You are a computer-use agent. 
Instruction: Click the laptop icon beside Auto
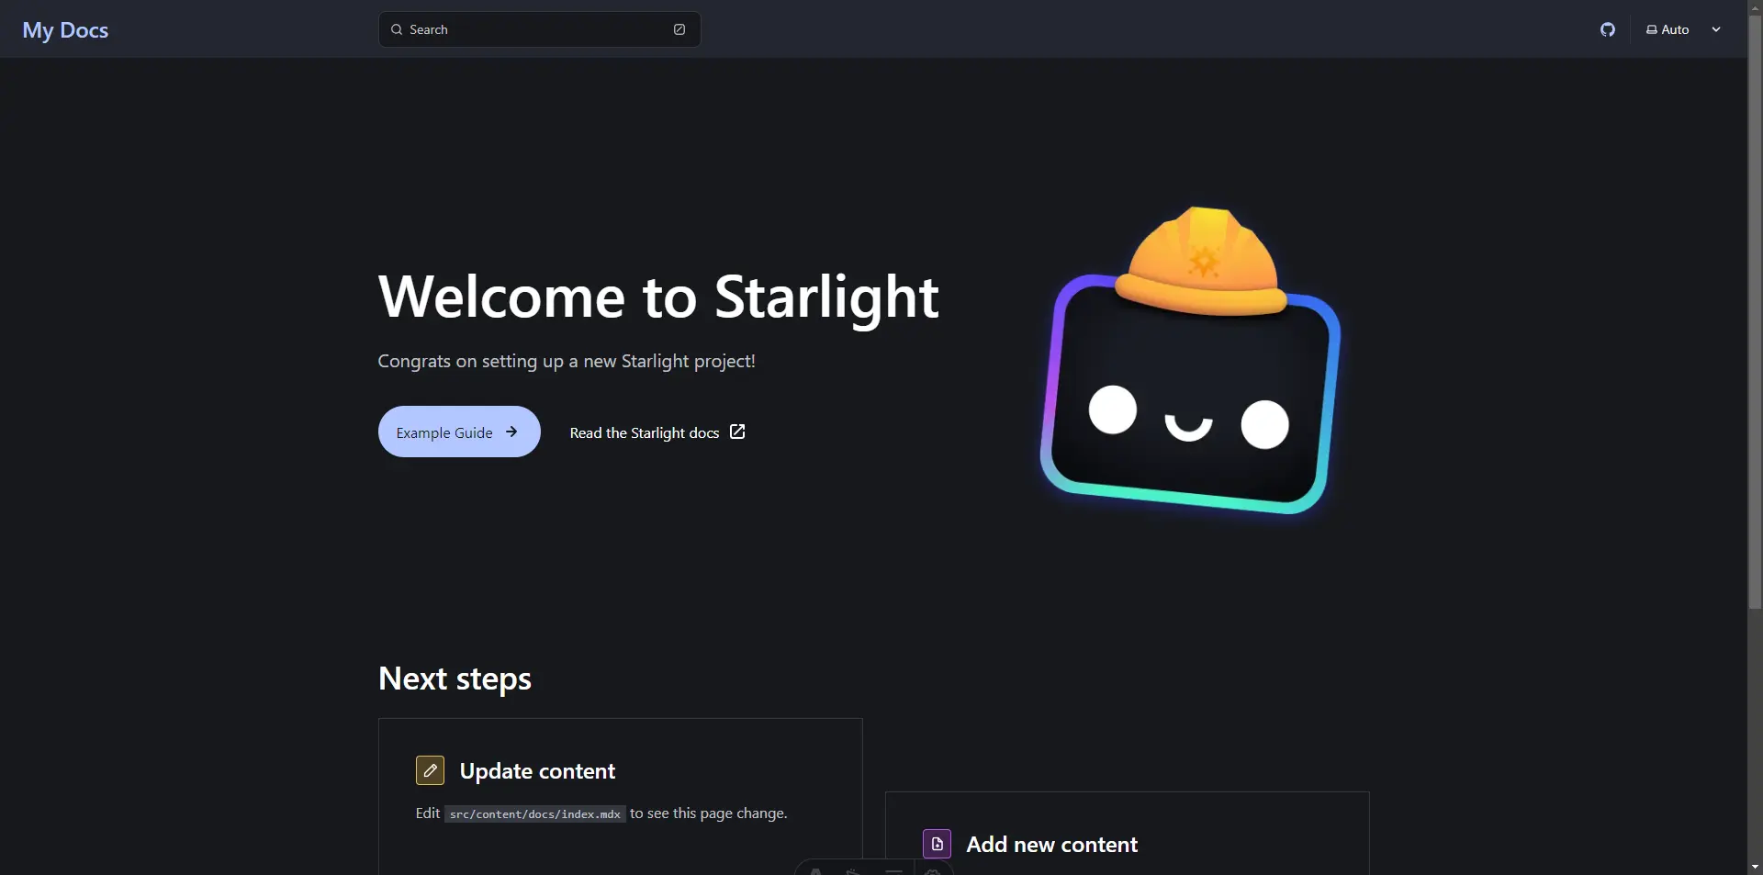(x=1651, y=29)
